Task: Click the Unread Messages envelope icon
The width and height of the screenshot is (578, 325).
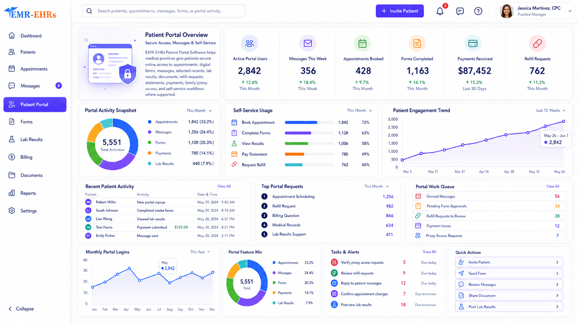Action: coord(418,196)
